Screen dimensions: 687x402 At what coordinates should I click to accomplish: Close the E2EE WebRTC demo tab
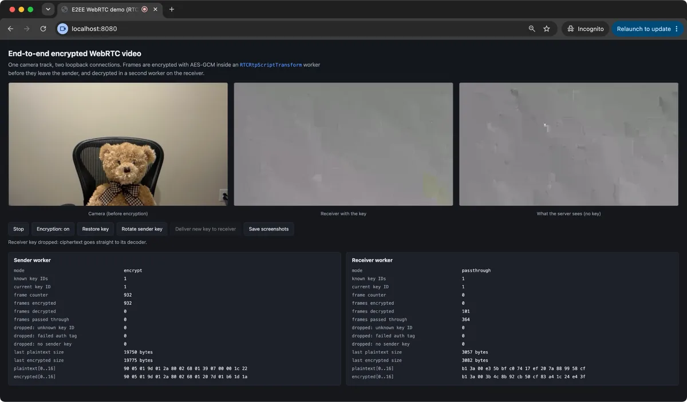coord(156,9)
